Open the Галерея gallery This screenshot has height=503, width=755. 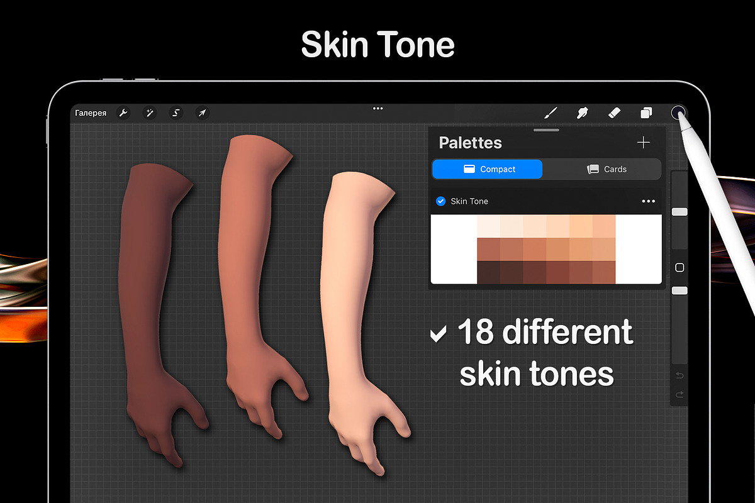[x=91, y=113]
